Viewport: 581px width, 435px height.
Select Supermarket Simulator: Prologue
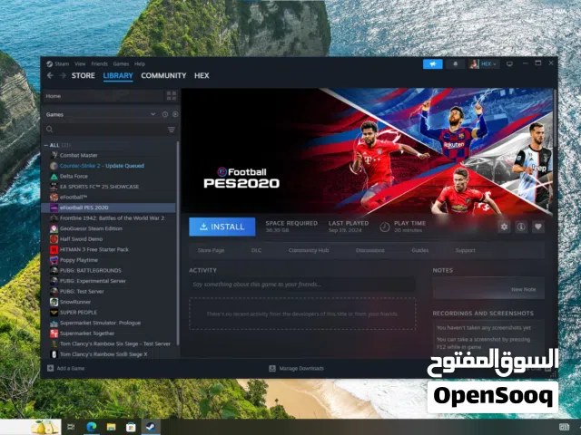109,323
